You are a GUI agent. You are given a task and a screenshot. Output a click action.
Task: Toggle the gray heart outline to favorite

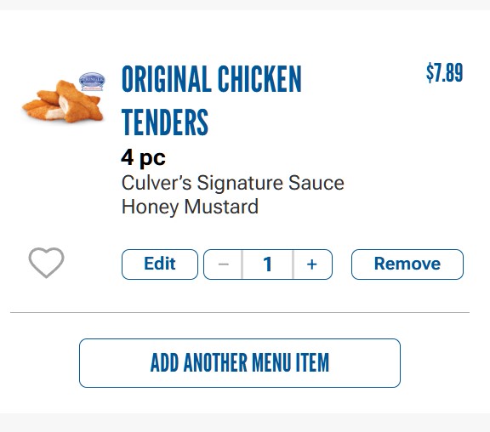click(46, 263)
